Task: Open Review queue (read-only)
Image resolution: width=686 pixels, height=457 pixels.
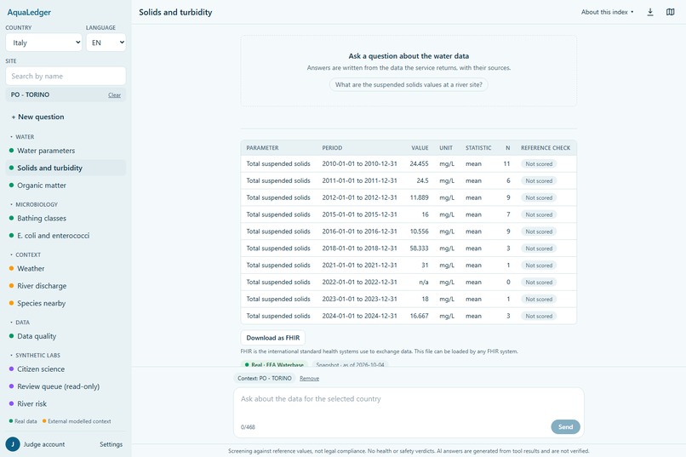Action: [66, 386]
